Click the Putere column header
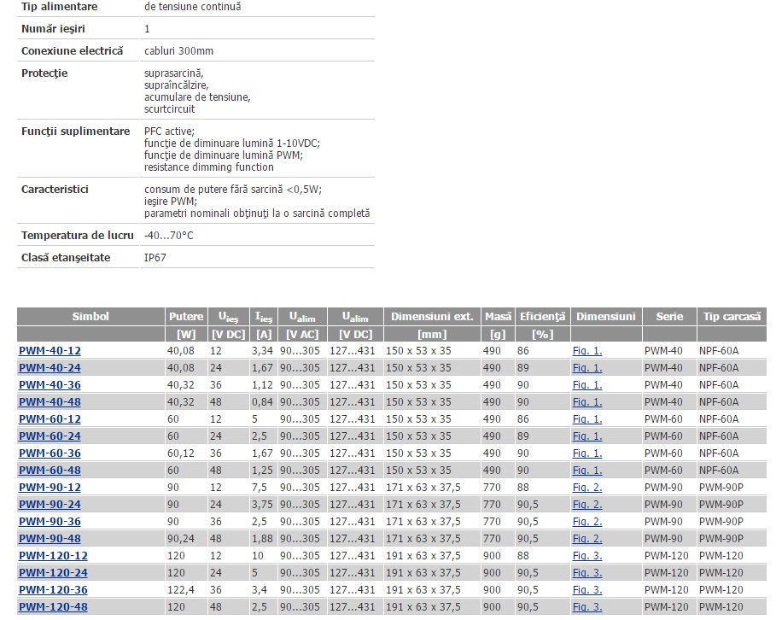776x620 pixels. [x=186, y=317]
